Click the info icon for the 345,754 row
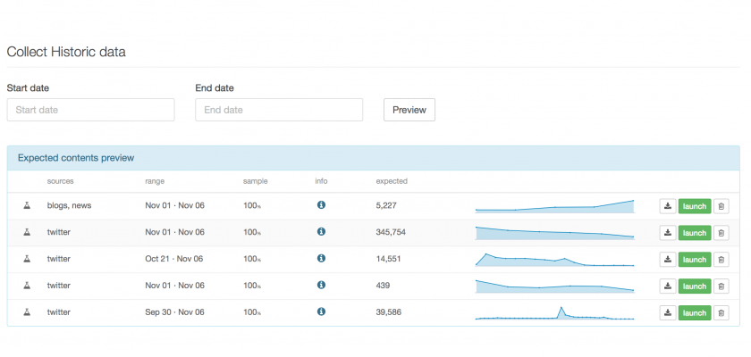751x357 pixels. click(321, 232)
